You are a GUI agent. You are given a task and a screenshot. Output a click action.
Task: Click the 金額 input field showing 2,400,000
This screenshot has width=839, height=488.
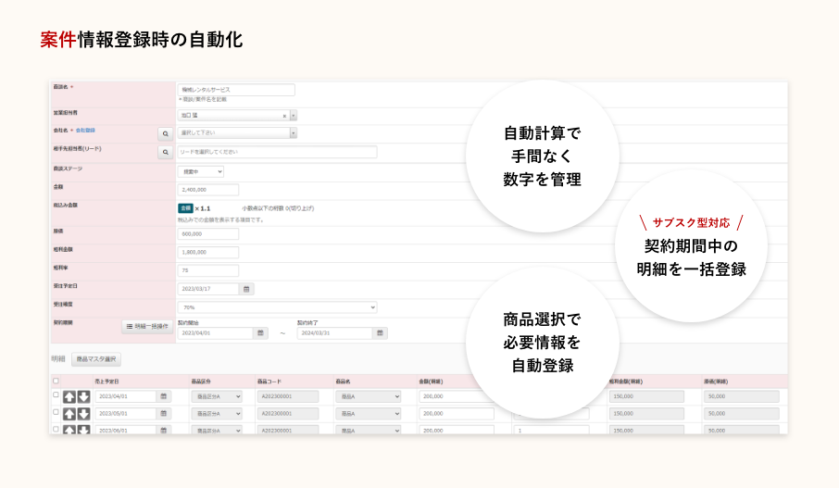[x=208, y=190]
